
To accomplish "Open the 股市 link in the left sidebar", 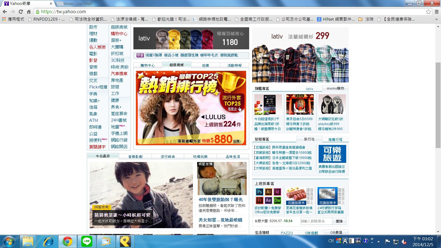I will 93,27.
